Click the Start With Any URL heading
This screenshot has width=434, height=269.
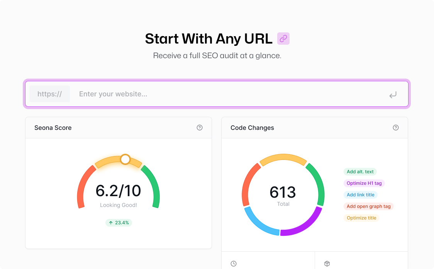209,39
